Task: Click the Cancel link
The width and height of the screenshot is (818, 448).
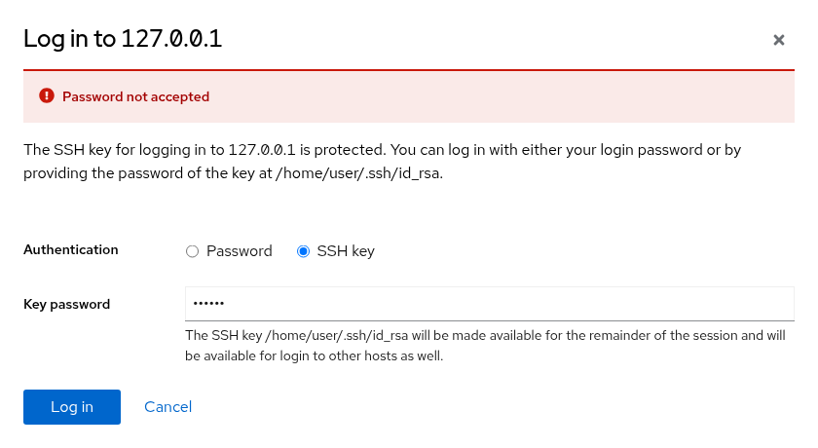Action: [167, 407]
